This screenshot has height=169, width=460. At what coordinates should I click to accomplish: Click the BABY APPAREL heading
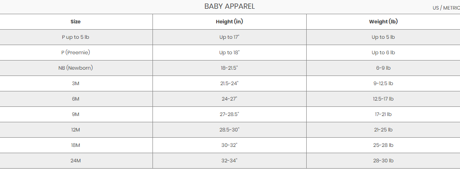[230, 6]
